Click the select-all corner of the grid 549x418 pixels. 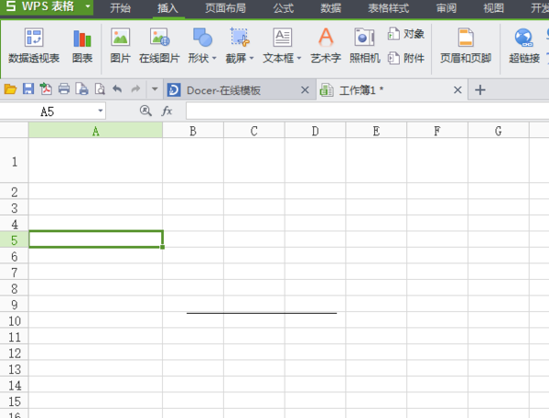14,130
